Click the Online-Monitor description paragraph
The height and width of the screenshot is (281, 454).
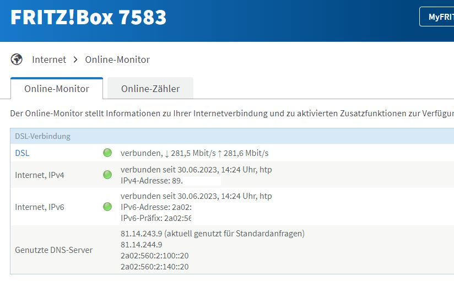[232, 114]
